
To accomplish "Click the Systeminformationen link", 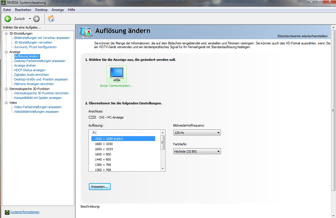I will (x=25, y=212).
